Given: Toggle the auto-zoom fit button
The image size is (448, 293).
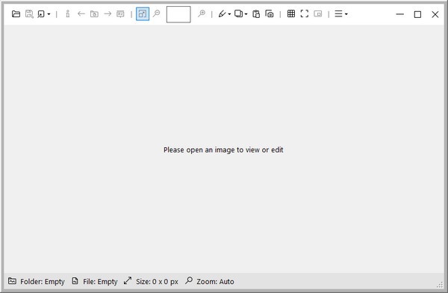Looking at the screenshot, I should click(143, 13).
